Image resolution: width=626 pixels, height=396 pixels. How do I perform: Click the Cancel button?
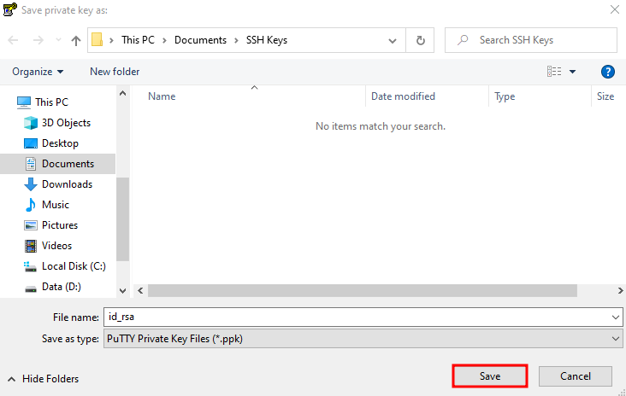pos(576,376)
